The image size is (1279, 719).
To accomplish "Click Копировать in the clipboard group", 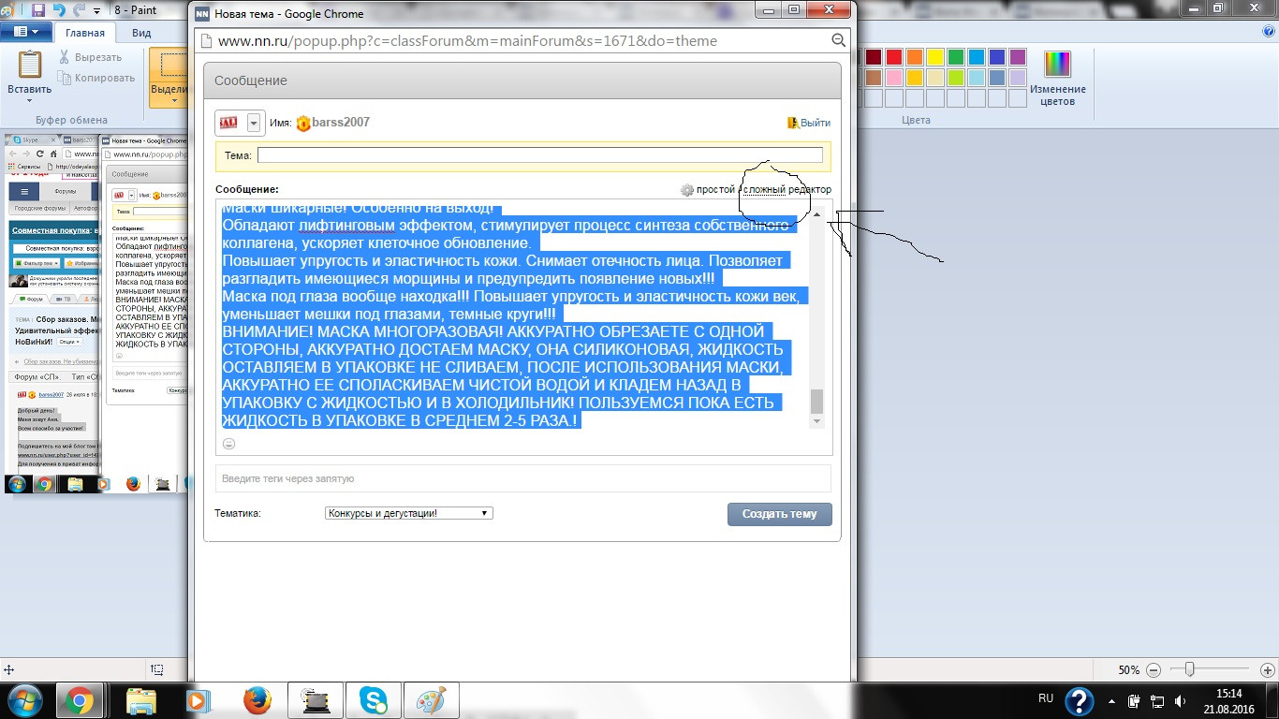I will click(x=96, y=78).
